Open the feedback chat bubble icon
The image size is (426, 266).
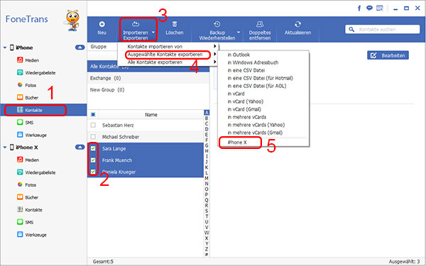coord(369,8)
